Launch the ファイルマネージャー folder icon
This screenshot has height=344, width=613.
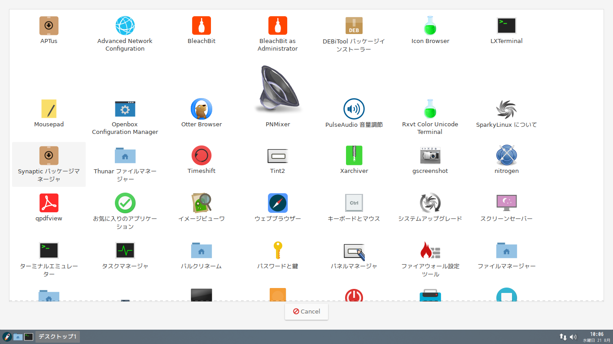[x=507, y=250]
